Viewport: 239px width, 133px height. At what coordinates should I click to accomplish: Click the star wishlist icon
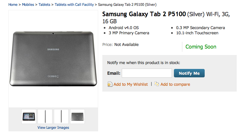point(110,84)
